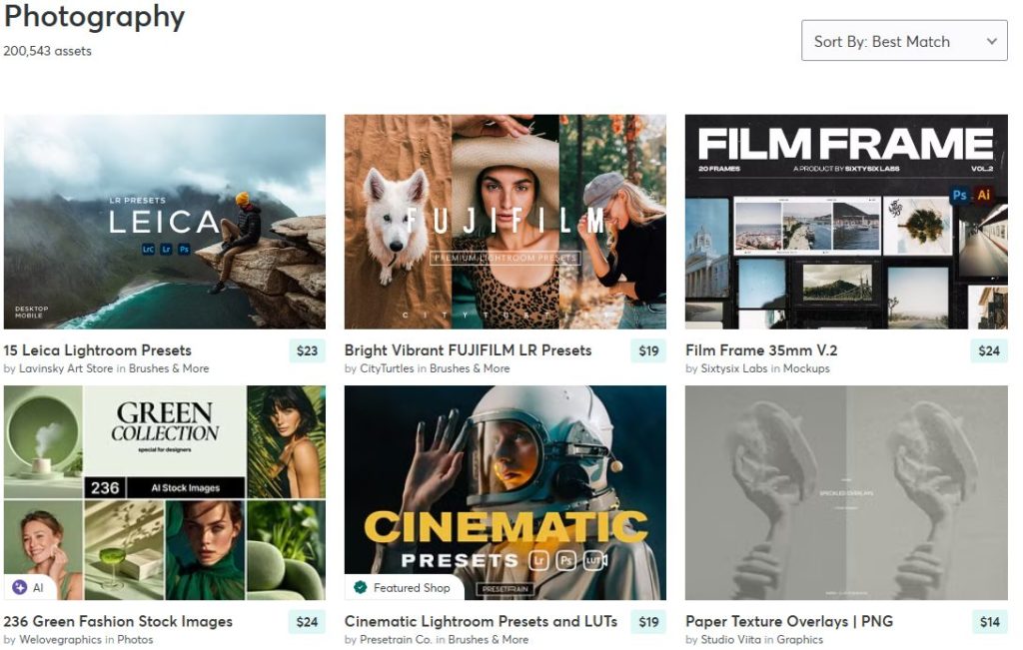Open the Presetrain Co. shop link
Screen dimensions: 1023x650
(396, 639)
